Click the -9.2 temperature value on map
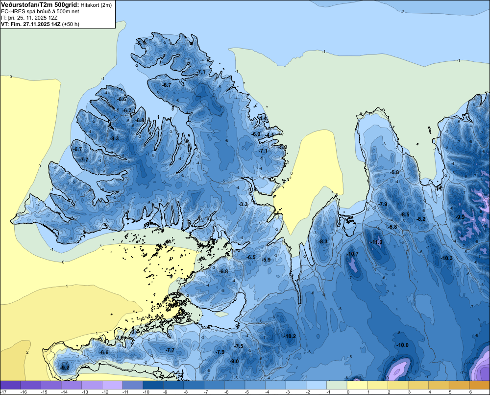Image resolution: width=490 pixels, height=395 pixels. pyautogui.click(x=65, y=368)
